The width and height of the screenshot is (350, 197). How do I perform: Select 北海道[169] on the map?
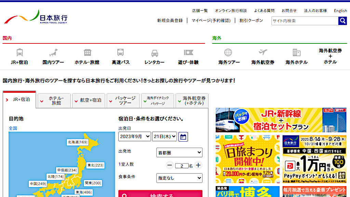coord(78,142)
